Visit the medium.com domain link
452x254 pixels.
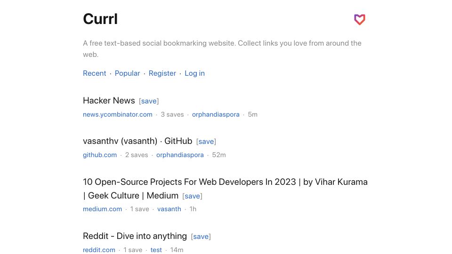coord(102,209)
